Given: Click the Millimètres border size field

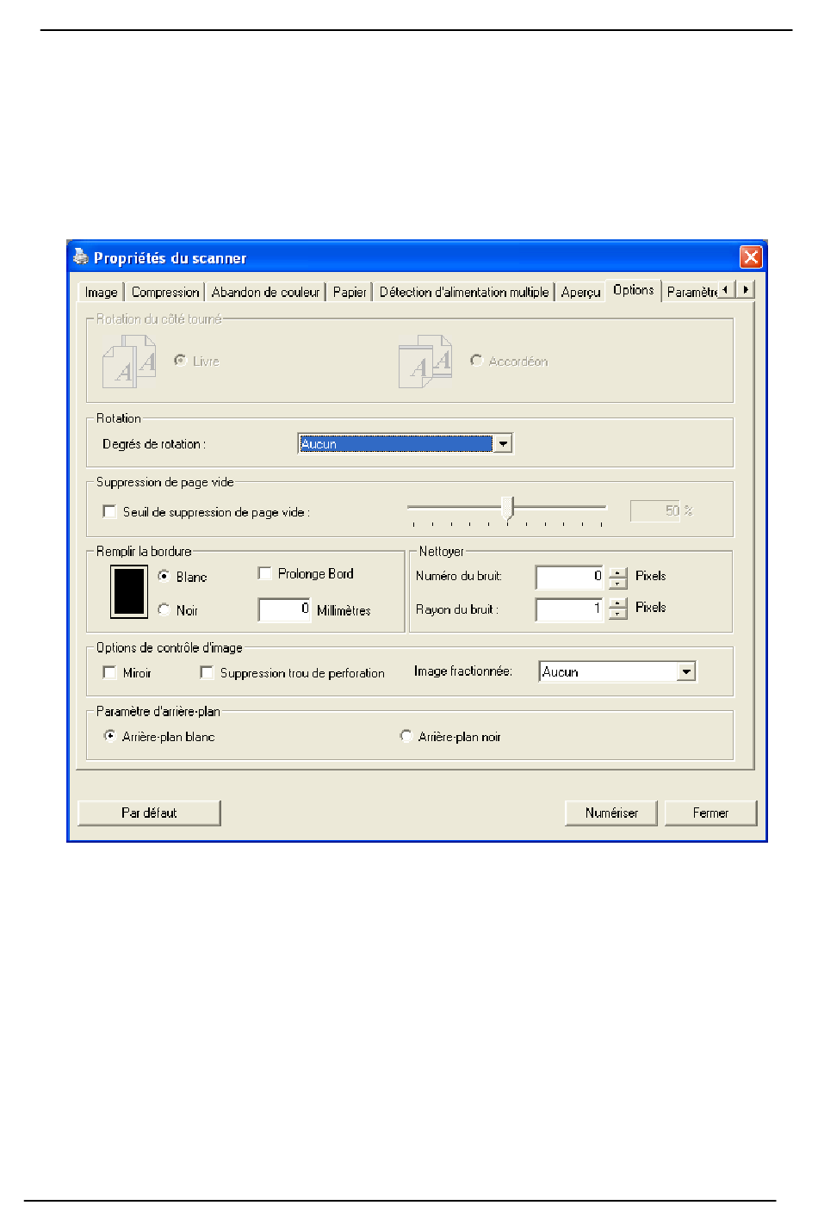Looking at the screenshot, I should click(x=284, y=609).
